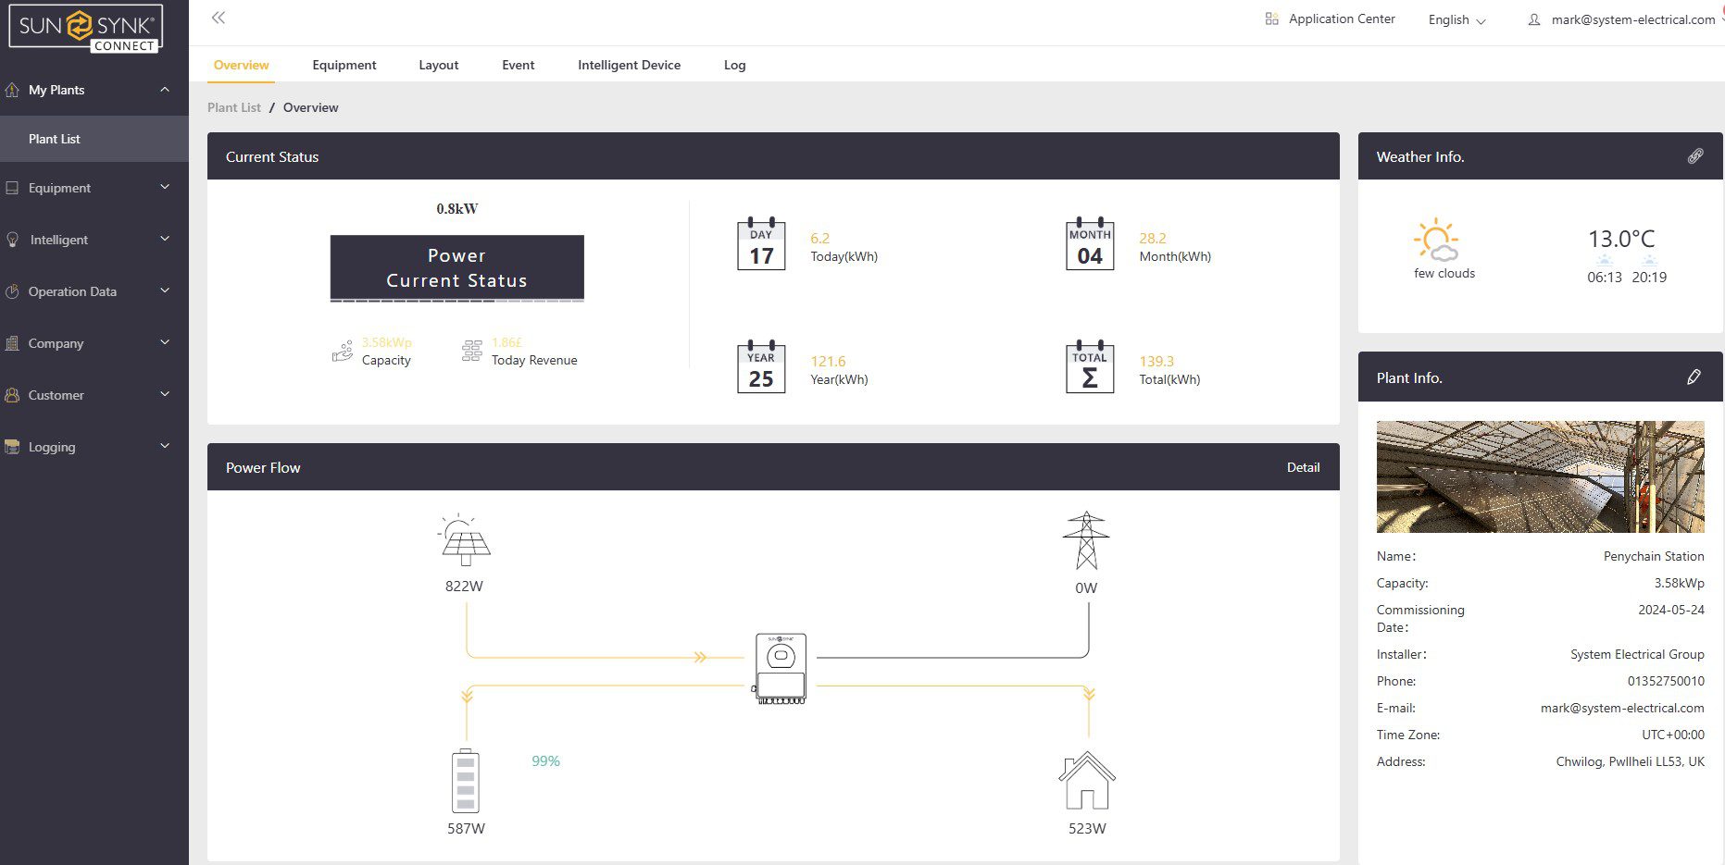Image resolution: width=1725 pixels, height=865 pixels.
Task: Click the house load icon
Action: pos(1086,781)
